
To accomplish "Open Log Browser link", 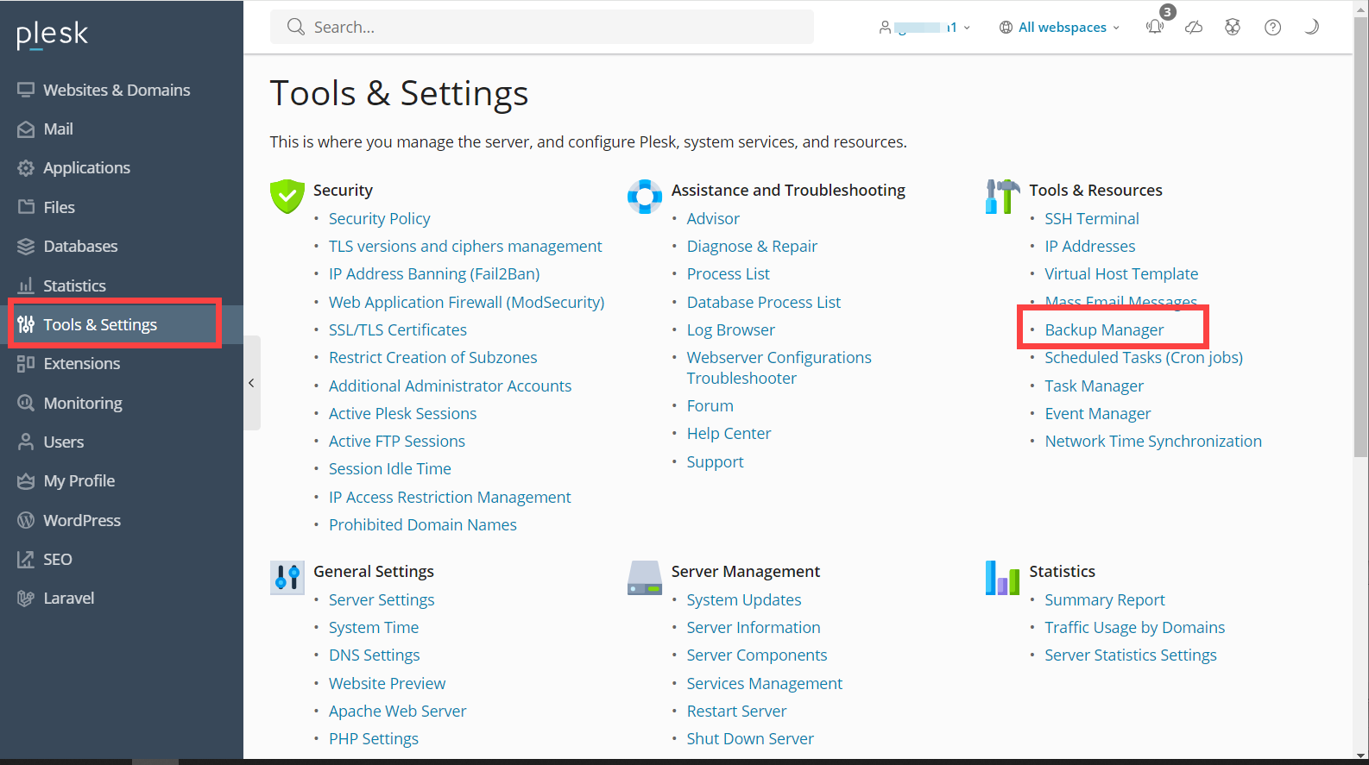I will [730, 330].
